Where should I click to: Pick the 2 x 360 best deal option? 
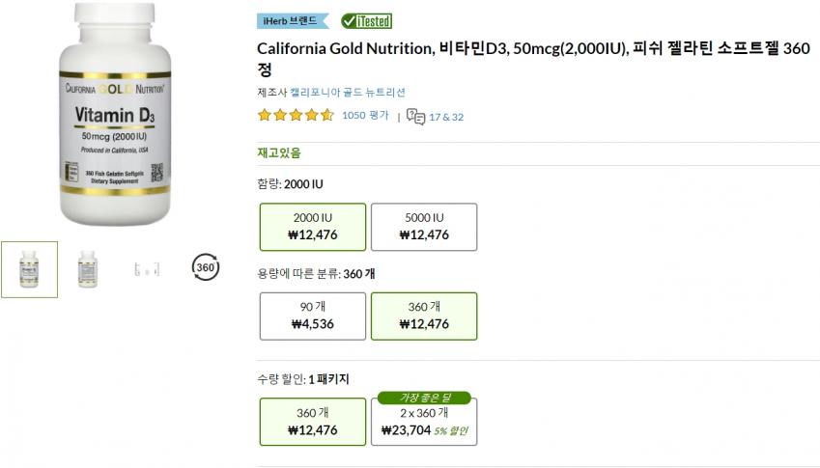point(424,423)
